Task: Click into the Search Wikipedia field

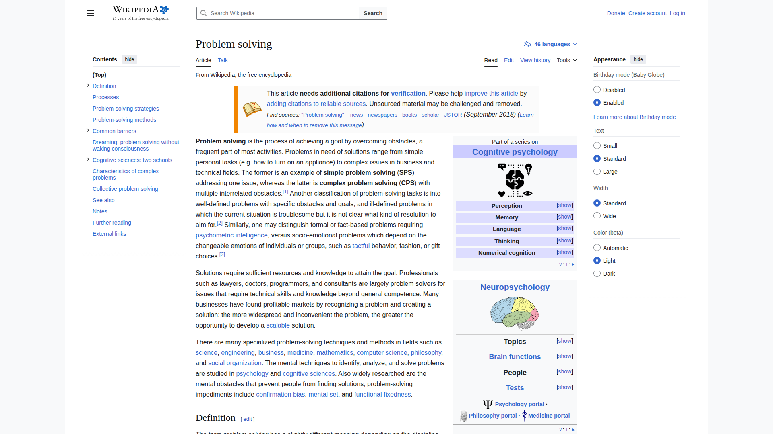Action: (x=282, y=13)
